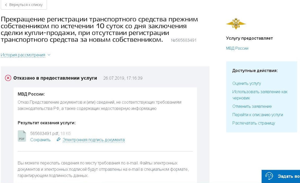Click application number '№565683491'
This screenshot has width=300, height=183.
(x=184, y=40)
